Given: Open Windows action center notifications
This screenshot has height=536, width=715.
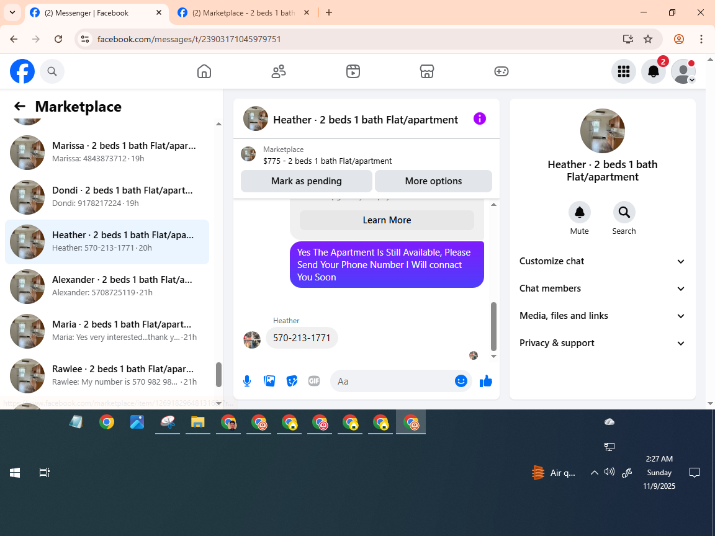Looking at the screenshot, I should [x=694, y=473].
